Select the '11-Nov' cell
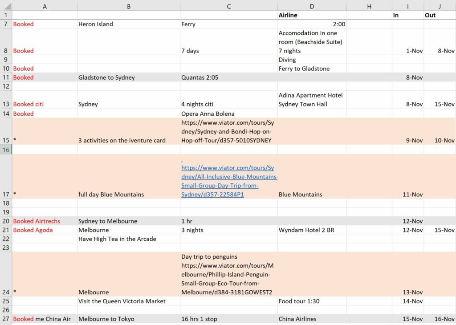The image size is (456, 325). click(408, 176)
